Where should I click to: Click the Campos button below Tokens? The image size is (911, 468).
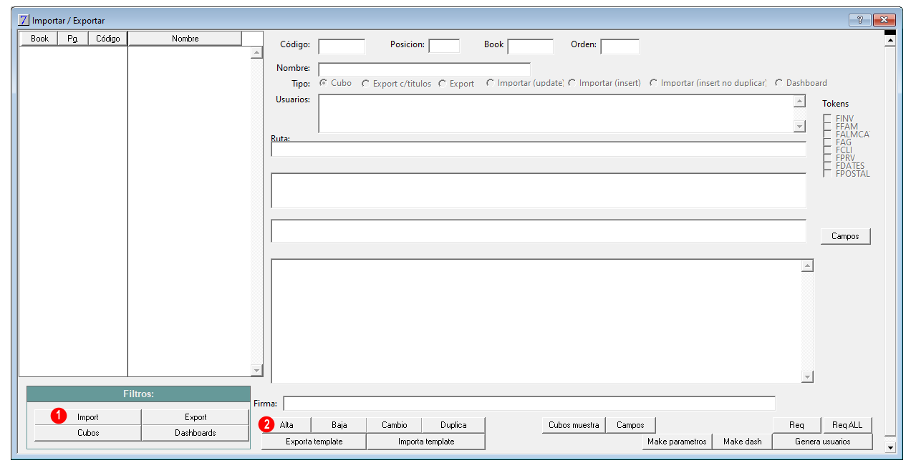pyautogui.click(x=845, y=236)
